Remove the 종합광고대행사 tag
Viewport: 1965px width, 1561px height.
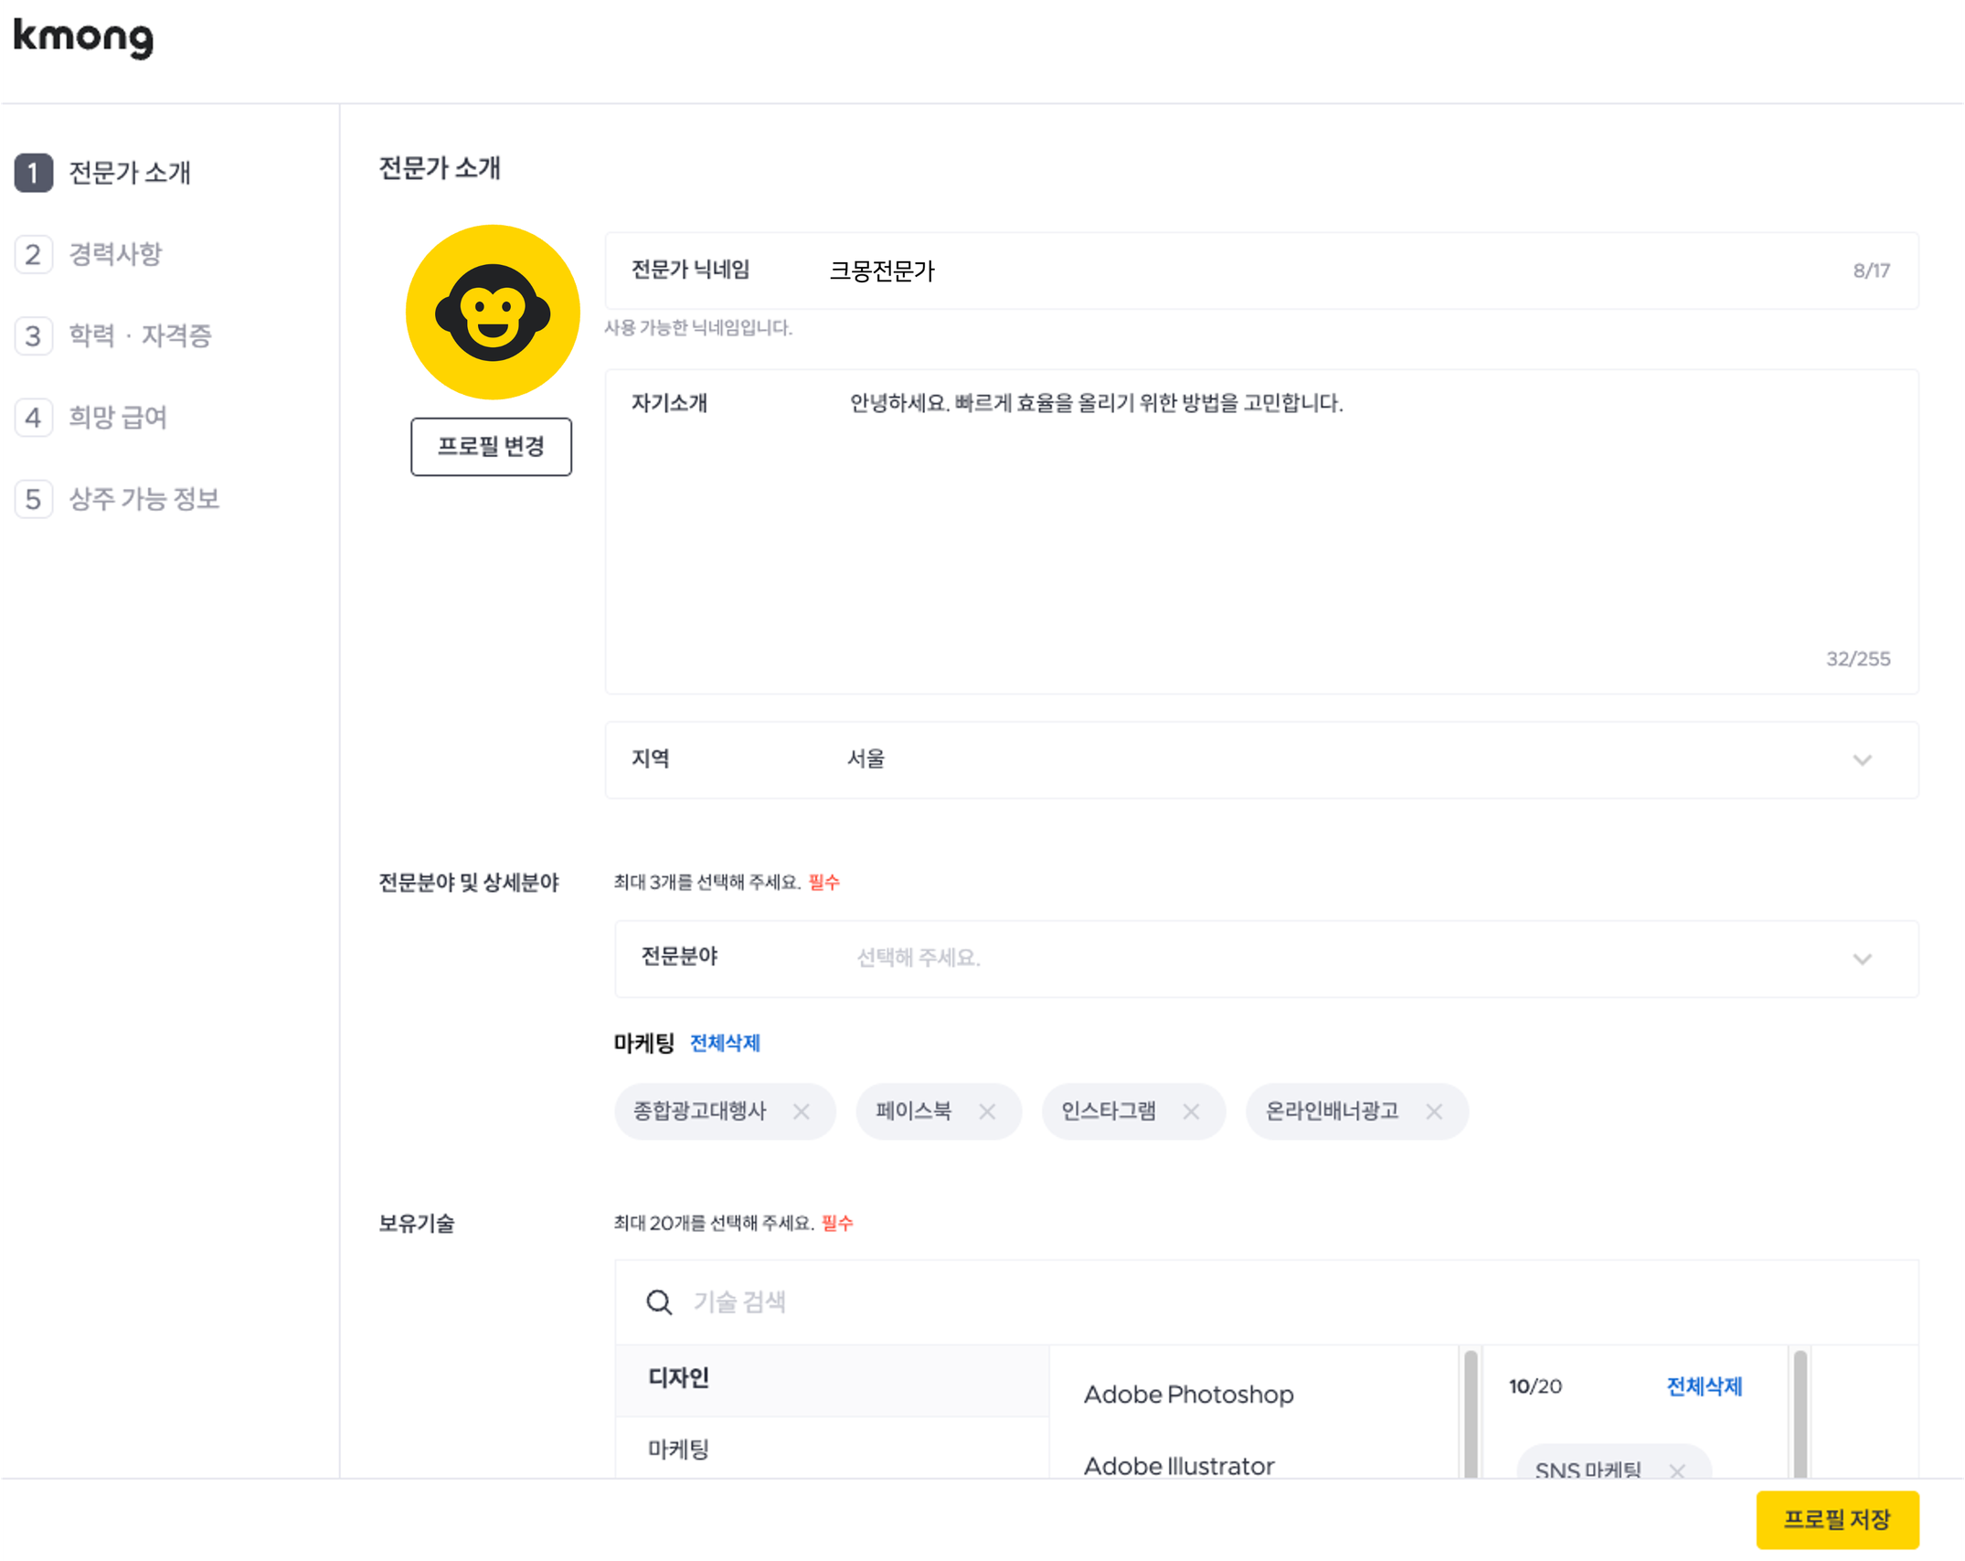(802, 1111)
